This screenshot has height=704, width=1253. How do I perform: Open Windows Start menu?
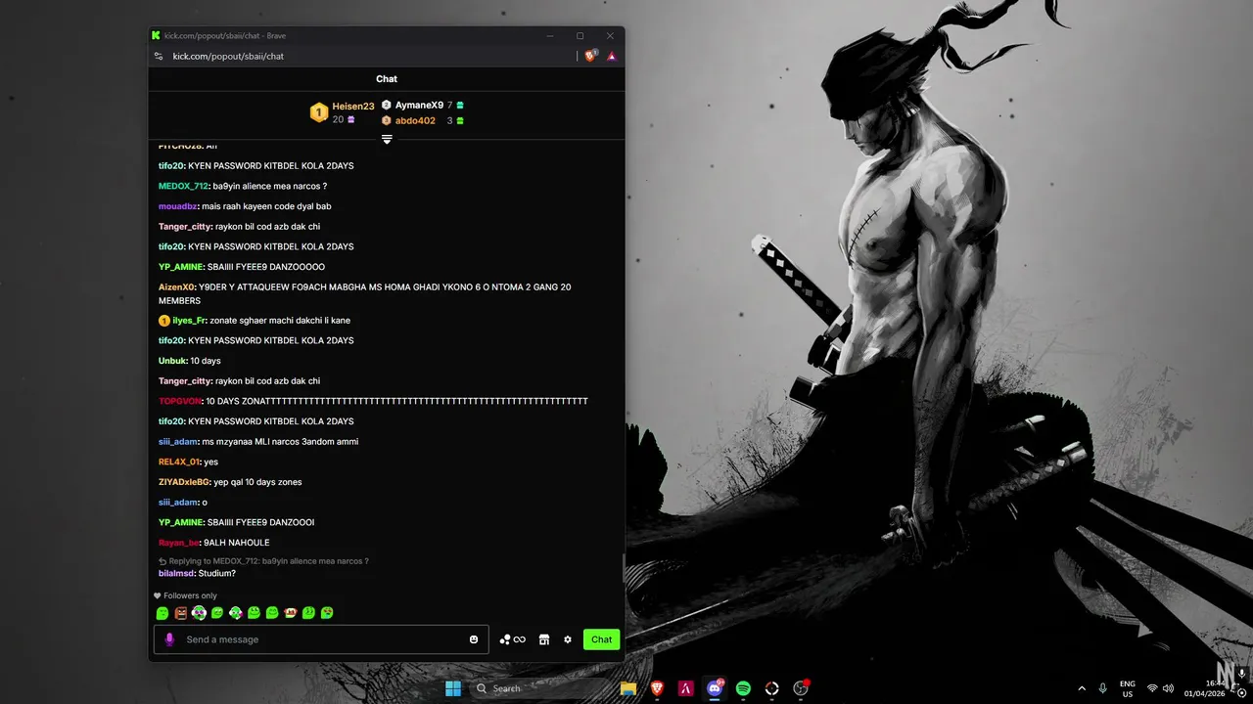tap(453, 688)
